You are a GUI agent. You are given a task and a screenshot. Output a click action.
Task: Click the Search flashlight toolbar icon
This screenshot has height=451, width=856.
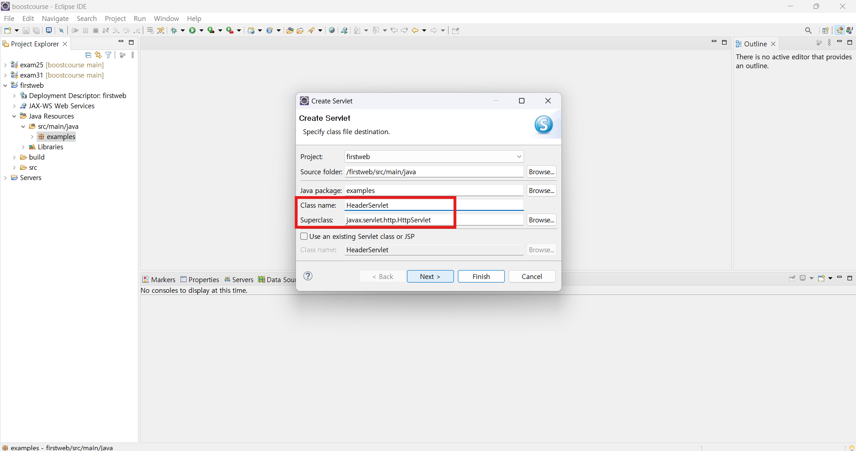pos(312,30)
